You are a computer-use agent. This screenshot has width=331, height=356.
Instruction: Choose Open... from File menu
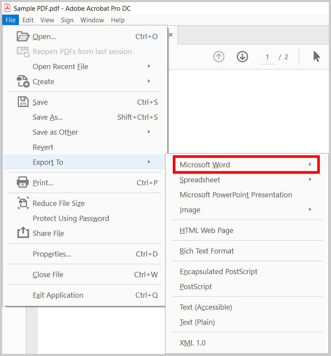coord(84,36)
